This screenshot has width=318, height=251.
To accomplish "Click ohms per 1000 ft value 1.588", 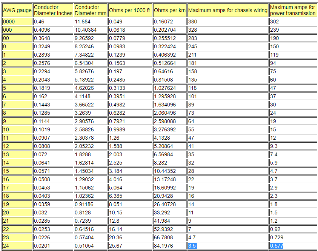I will (x=130, y=146).
